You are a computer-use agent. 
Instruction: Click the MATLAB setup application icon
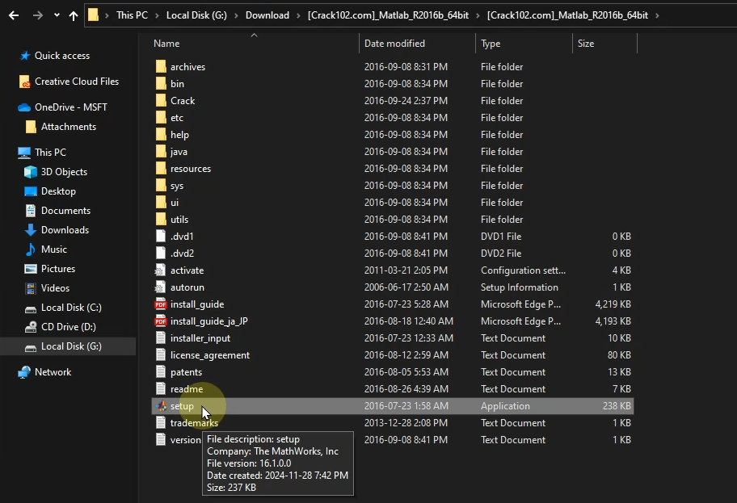point(161,406)
